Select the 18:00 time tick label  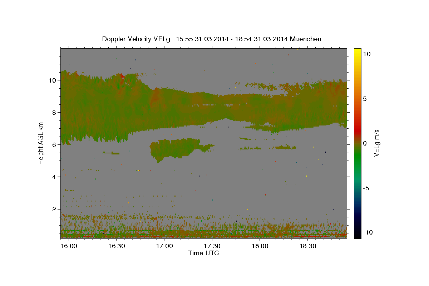[260, 246]
